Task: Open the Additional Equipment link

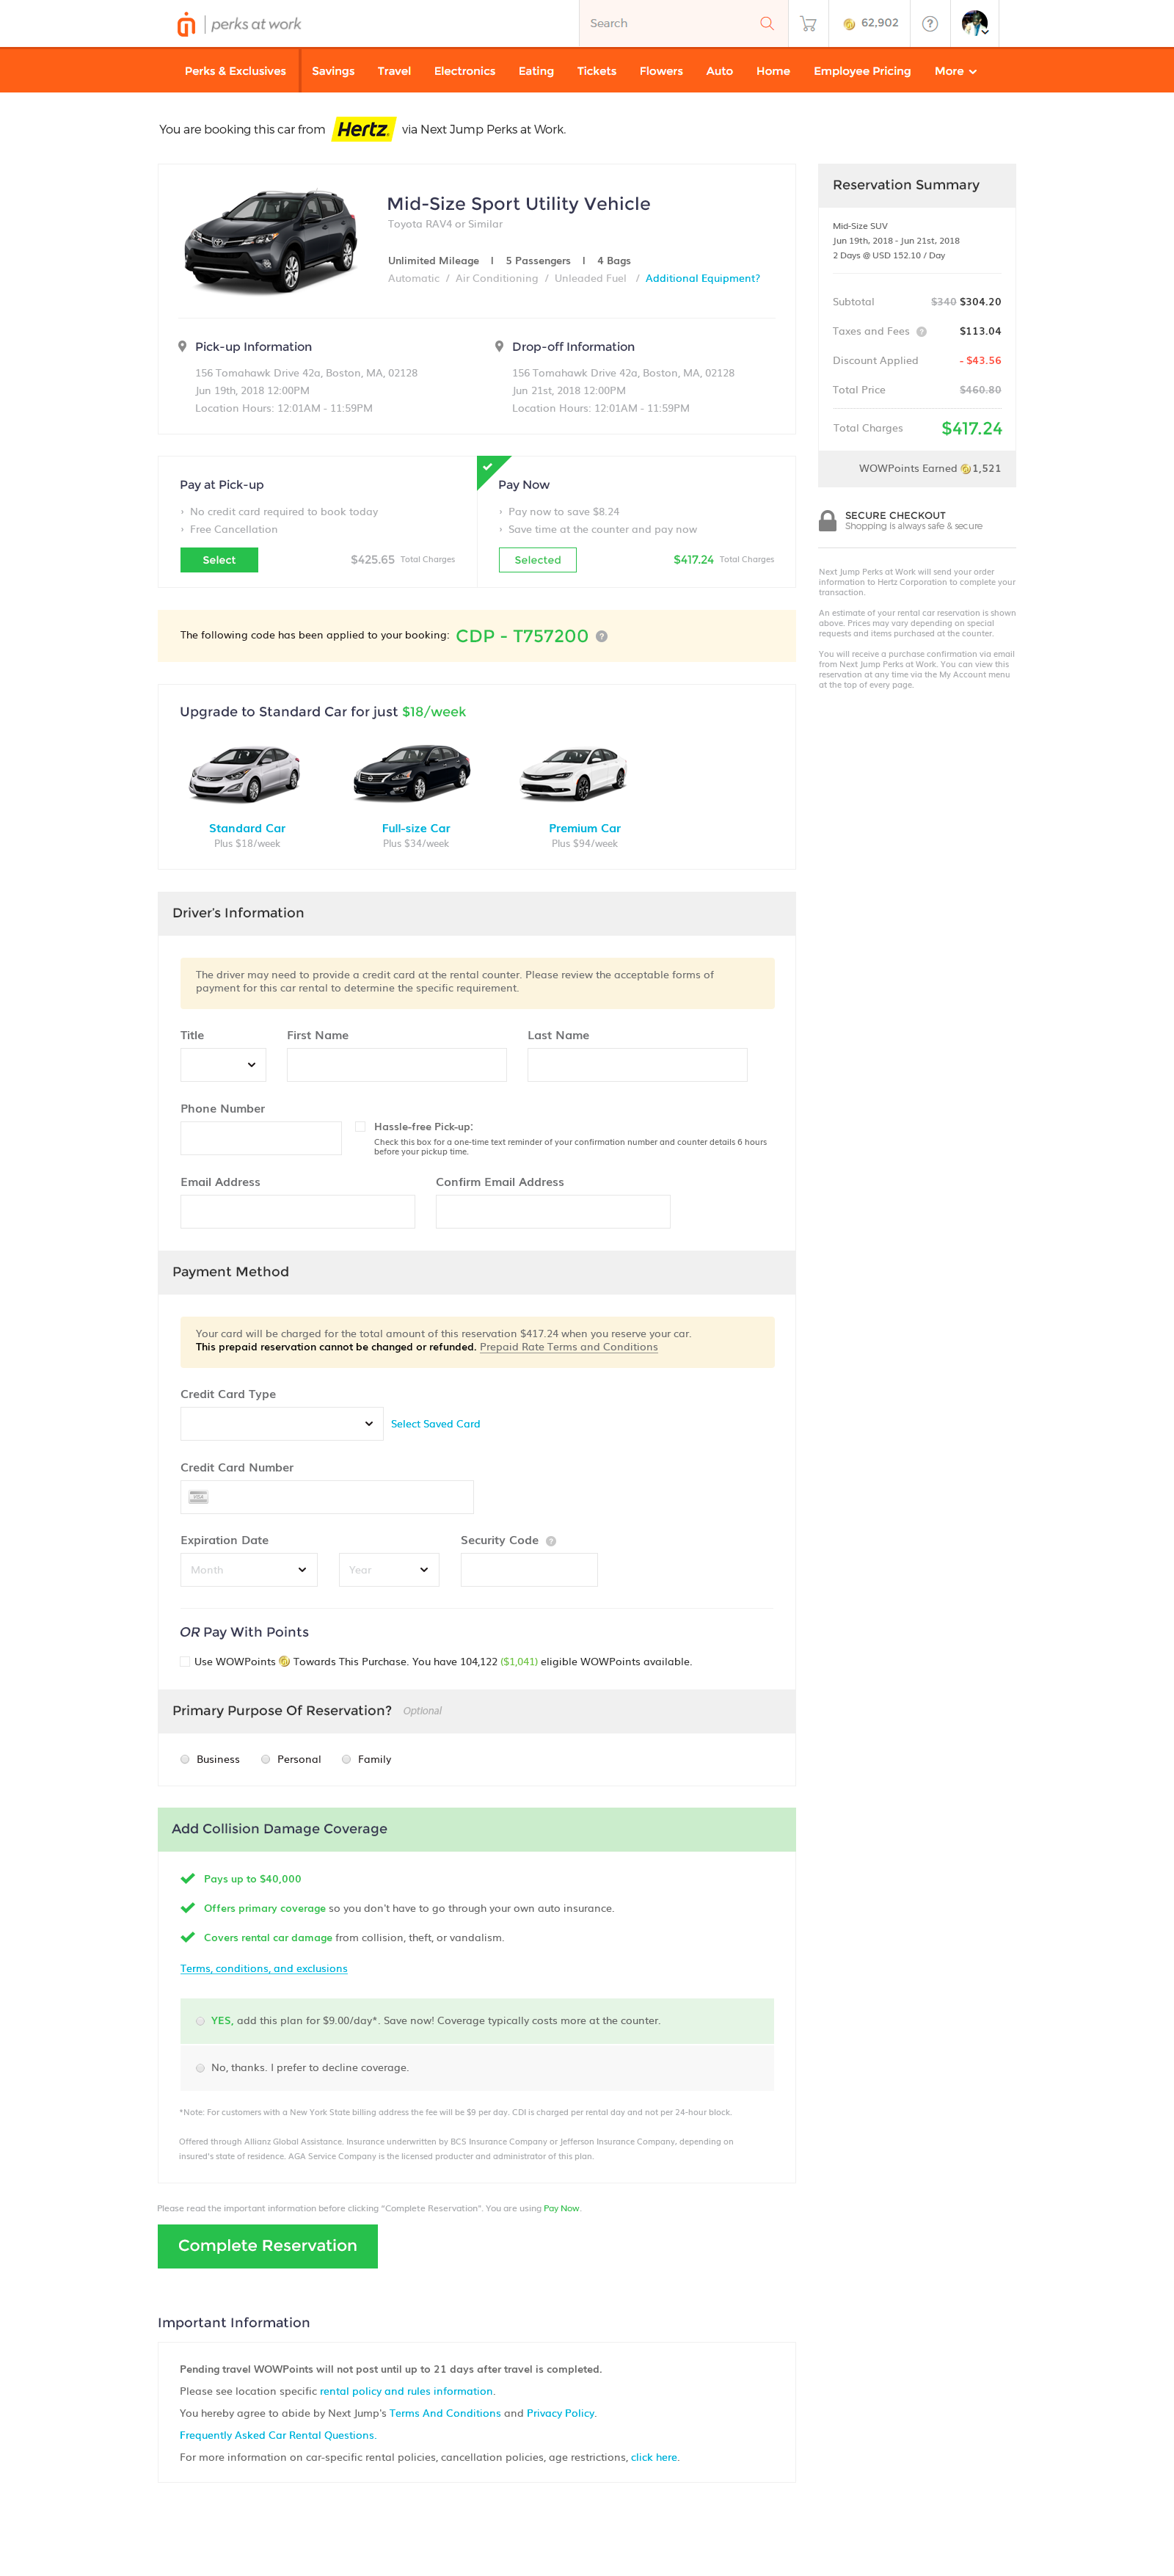Action: pyautogui.click(x=702, y=278)
